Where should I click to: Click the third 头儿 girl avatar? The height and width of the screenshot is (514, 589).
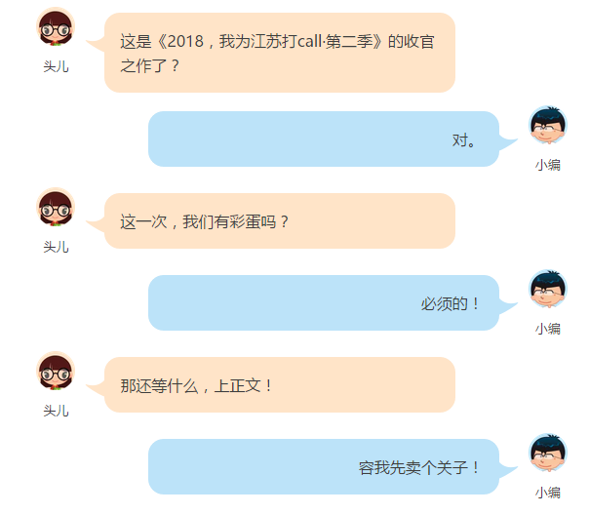(56, 372)
